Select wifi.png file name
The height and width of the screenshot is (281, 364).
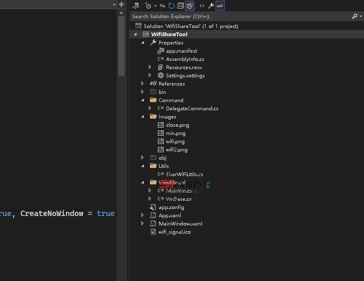coord(175,141)
